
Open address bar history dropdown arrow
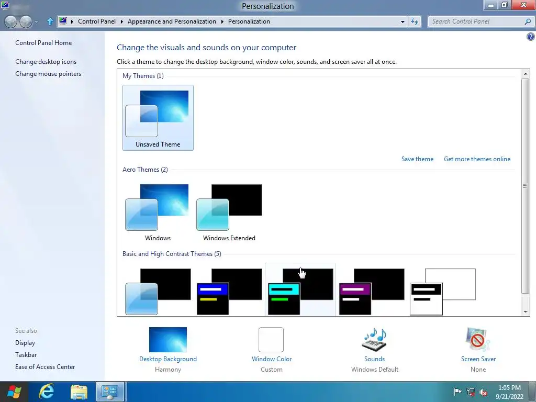pos(403,21)
